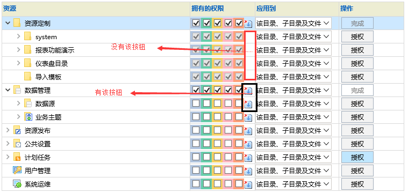This screenshot has width=408, height=193.
Task: Click 授权 button in system row
Action: 357,36
